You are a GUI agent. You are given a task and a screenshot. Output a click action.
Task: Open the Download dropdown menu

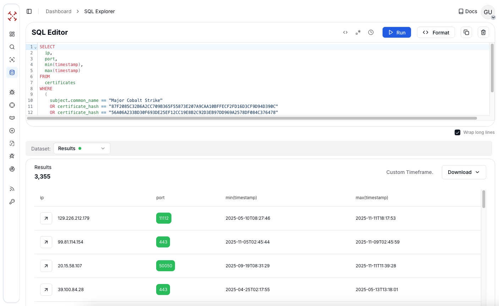pyautogui.click(x=464, y=172)
